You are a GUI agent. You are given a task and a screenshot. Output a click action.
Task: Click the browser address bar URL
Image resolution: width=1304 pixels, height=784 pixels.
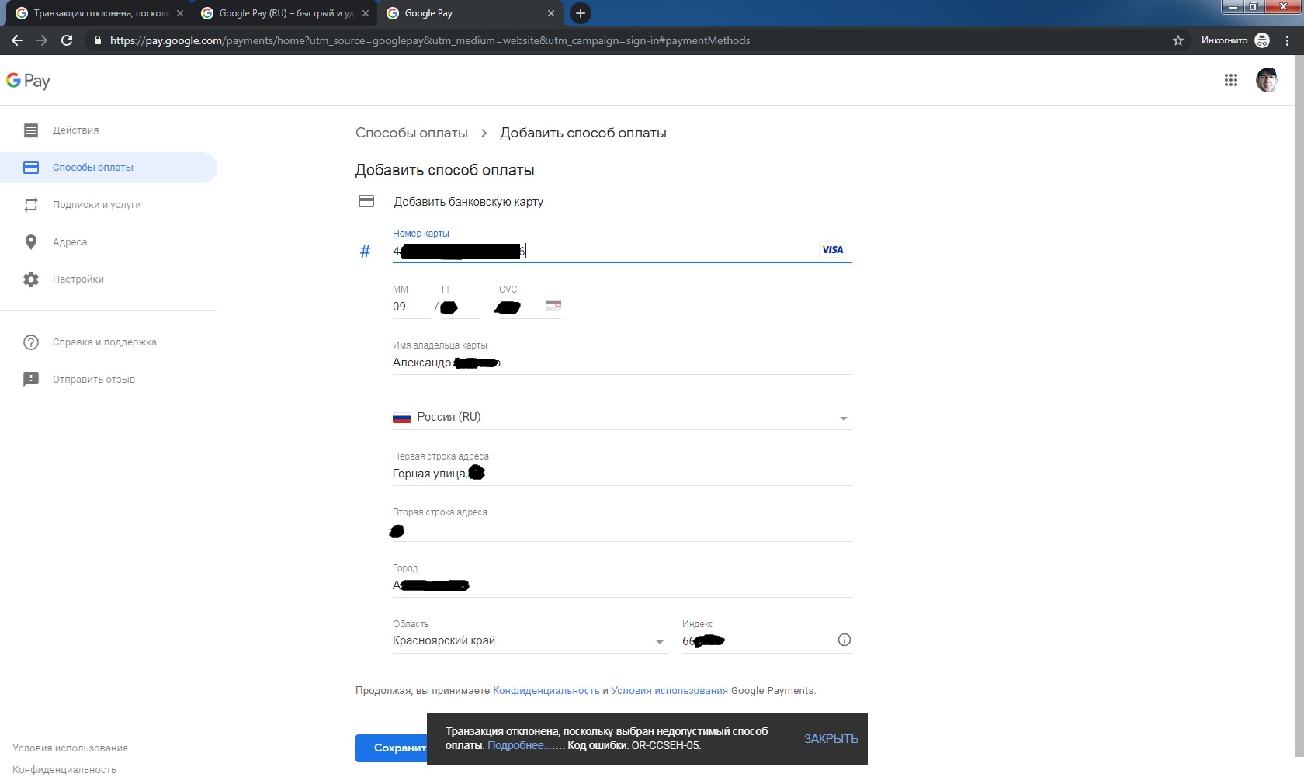[x=430, y=40]
